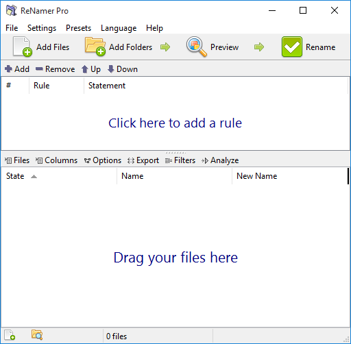
Task: Add a new rule with plus icon
Action: click(x=17, y=69)
